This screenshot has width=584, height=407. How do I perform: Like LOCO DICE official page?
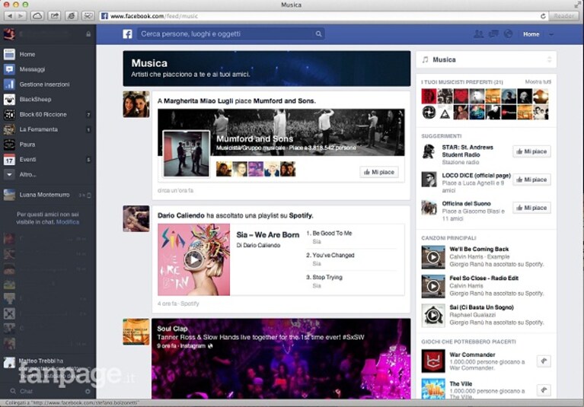point(532,180)
